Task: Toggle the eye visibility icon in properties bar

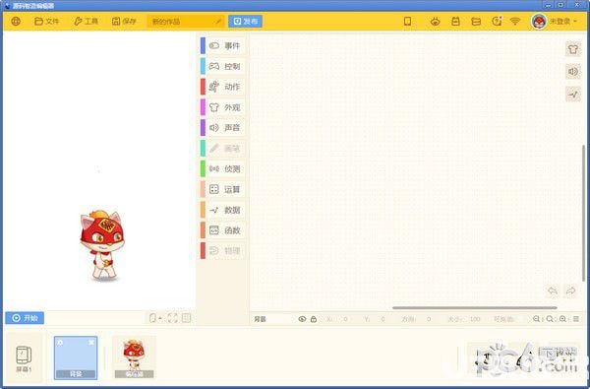Action: pos(302,319)
